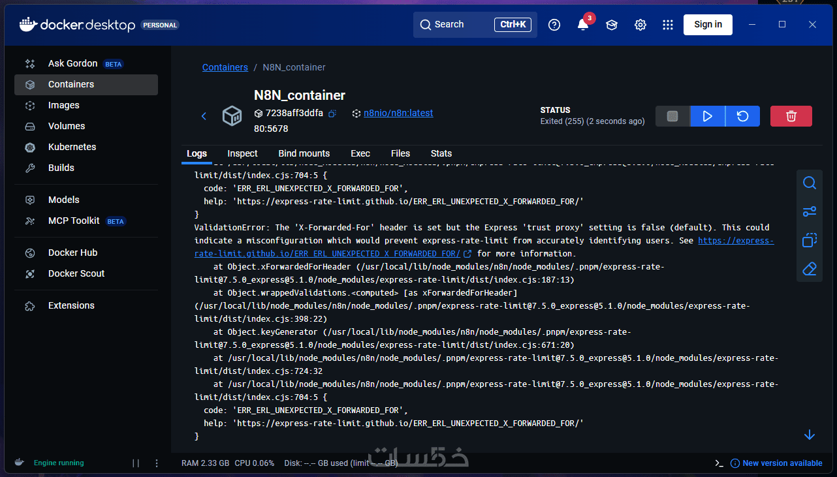Open the express-rate-limit help link in logs
The width and height of the screenshot is (837, 477).
(x=484, y=247)
